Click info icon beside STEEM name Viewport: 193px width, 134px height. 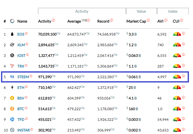point(31,76)
